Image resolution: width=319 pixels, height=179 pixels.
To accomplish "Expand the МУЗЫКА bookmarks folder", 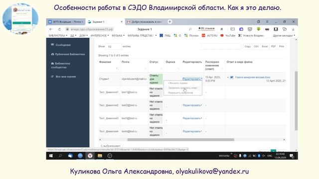I will (118, 35).
